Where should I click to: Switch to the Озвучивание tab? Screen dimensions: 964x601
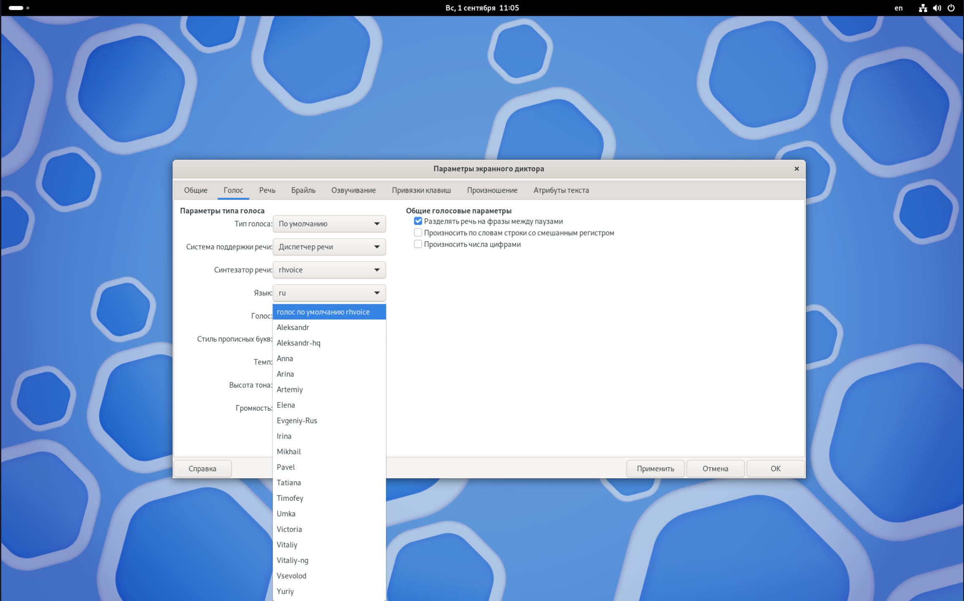pos(353,190)
